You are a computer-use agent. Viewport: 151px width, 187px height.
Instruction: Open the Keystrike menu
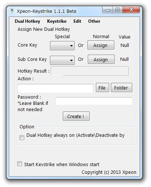pos(57,21)
